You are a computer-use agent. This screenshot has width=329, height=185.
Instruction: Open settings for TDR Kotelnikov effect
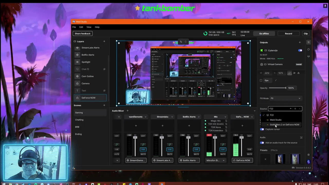pyautogui.click(x=226, y=131)
